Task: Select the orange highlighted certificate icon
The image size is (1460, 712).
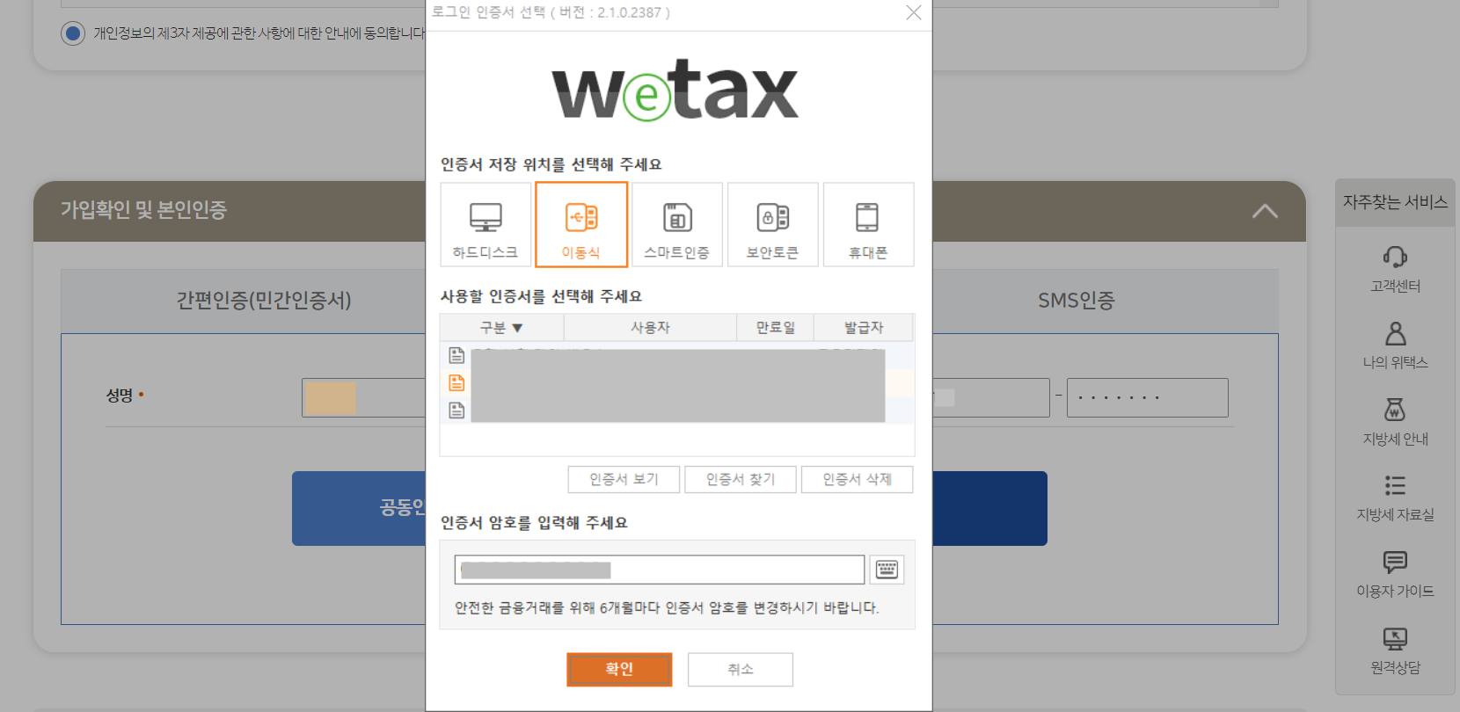Action: click(456, 382)
